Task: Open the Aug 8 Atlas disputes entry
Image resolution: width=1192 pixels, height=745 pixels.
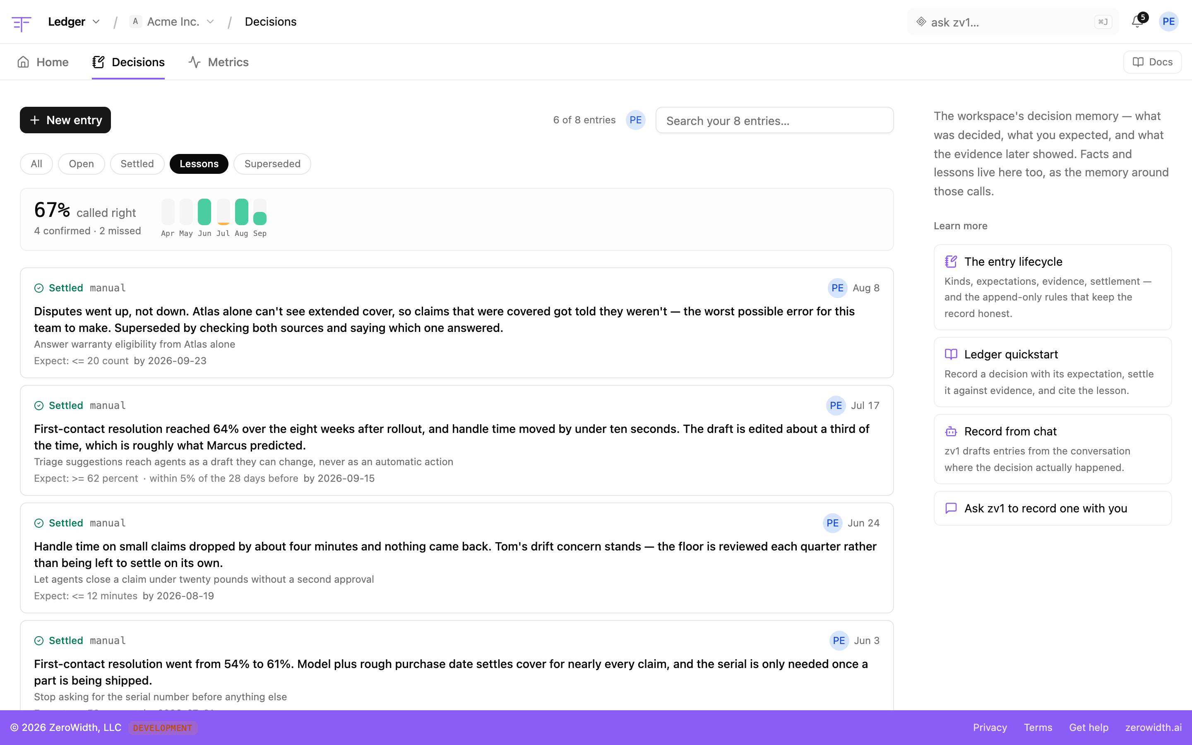Action: click(x=457, y=323)
